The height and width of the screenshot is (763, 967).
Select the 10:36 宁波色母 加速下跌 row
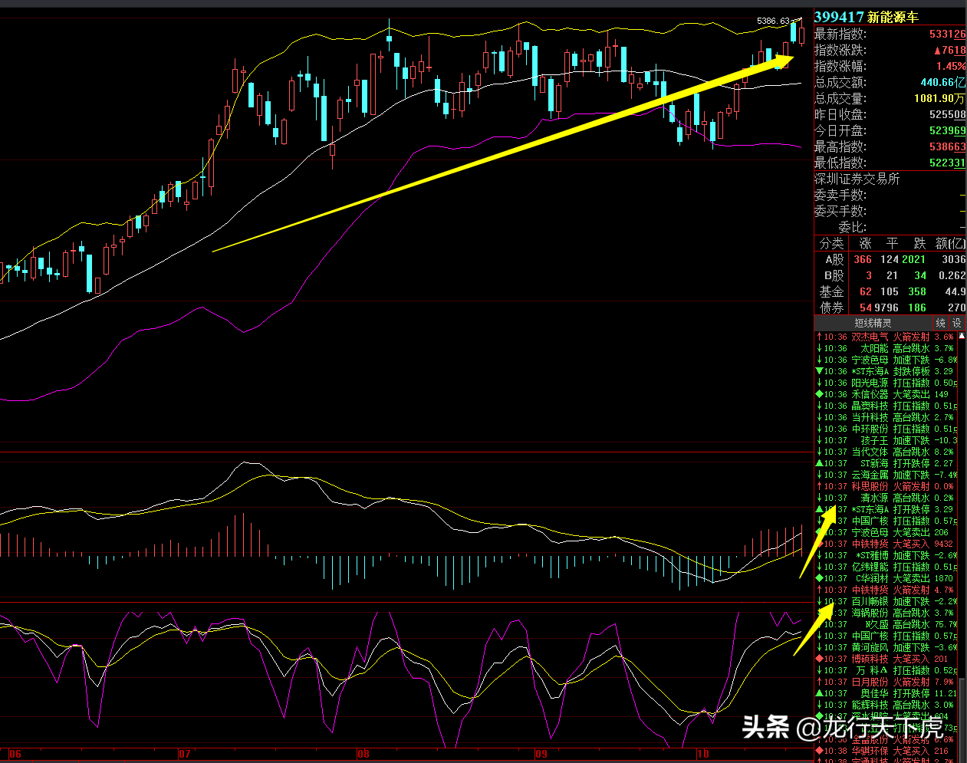pos(886,360)
